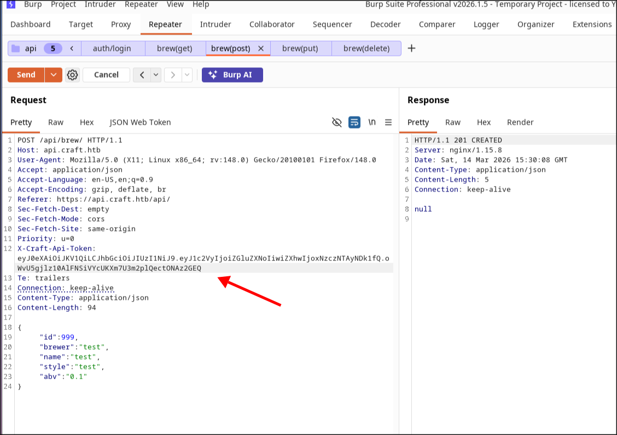Image resolution: width=617 pixels, height=435 pixels.
Task: Toggle hide non-printable characters eye icon
Action: 337,123
